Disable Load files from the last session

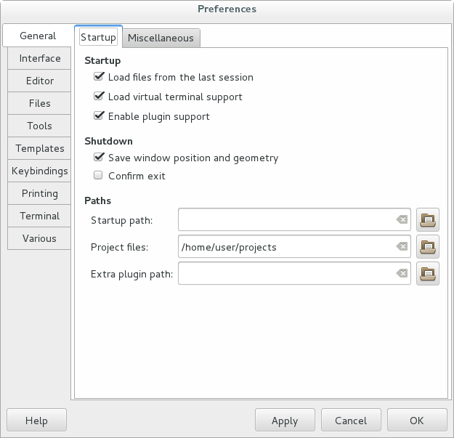click(99, 76)
